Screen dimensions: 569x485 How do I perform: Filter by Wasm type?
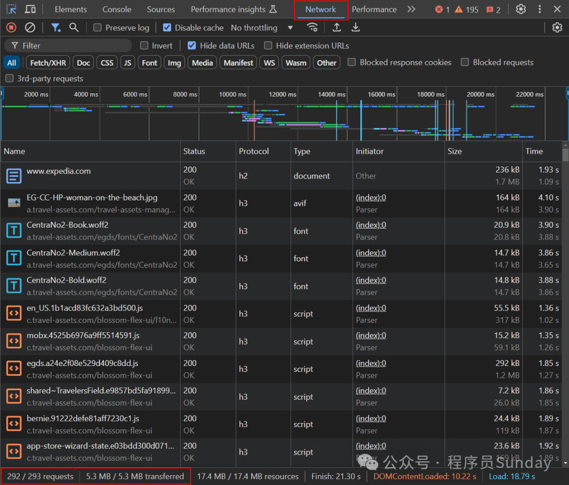(296, 63)
